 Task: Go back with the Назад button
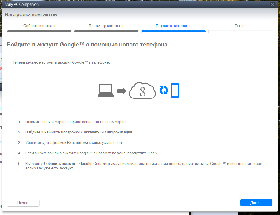click(x=23, y=203)
